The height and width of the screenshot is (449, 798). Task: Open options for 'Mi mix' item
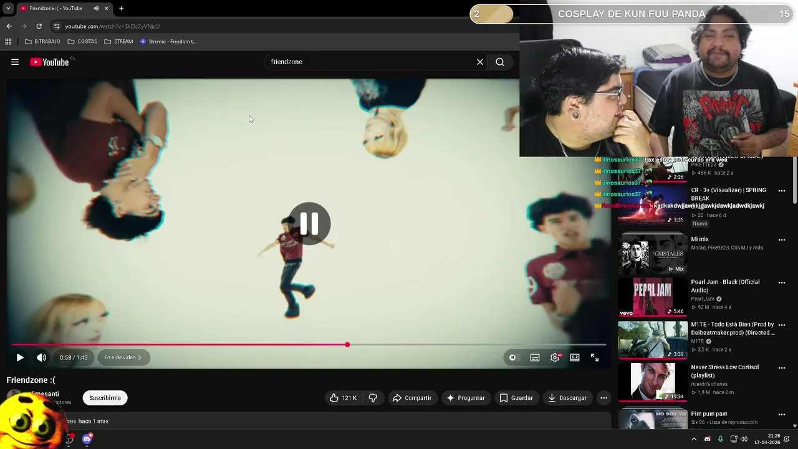tap(781, 240)
